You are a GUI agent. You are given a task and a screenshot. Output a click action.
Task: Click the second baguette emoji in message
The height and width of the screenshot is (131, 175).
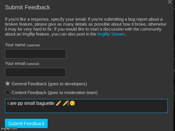[65, 103]
